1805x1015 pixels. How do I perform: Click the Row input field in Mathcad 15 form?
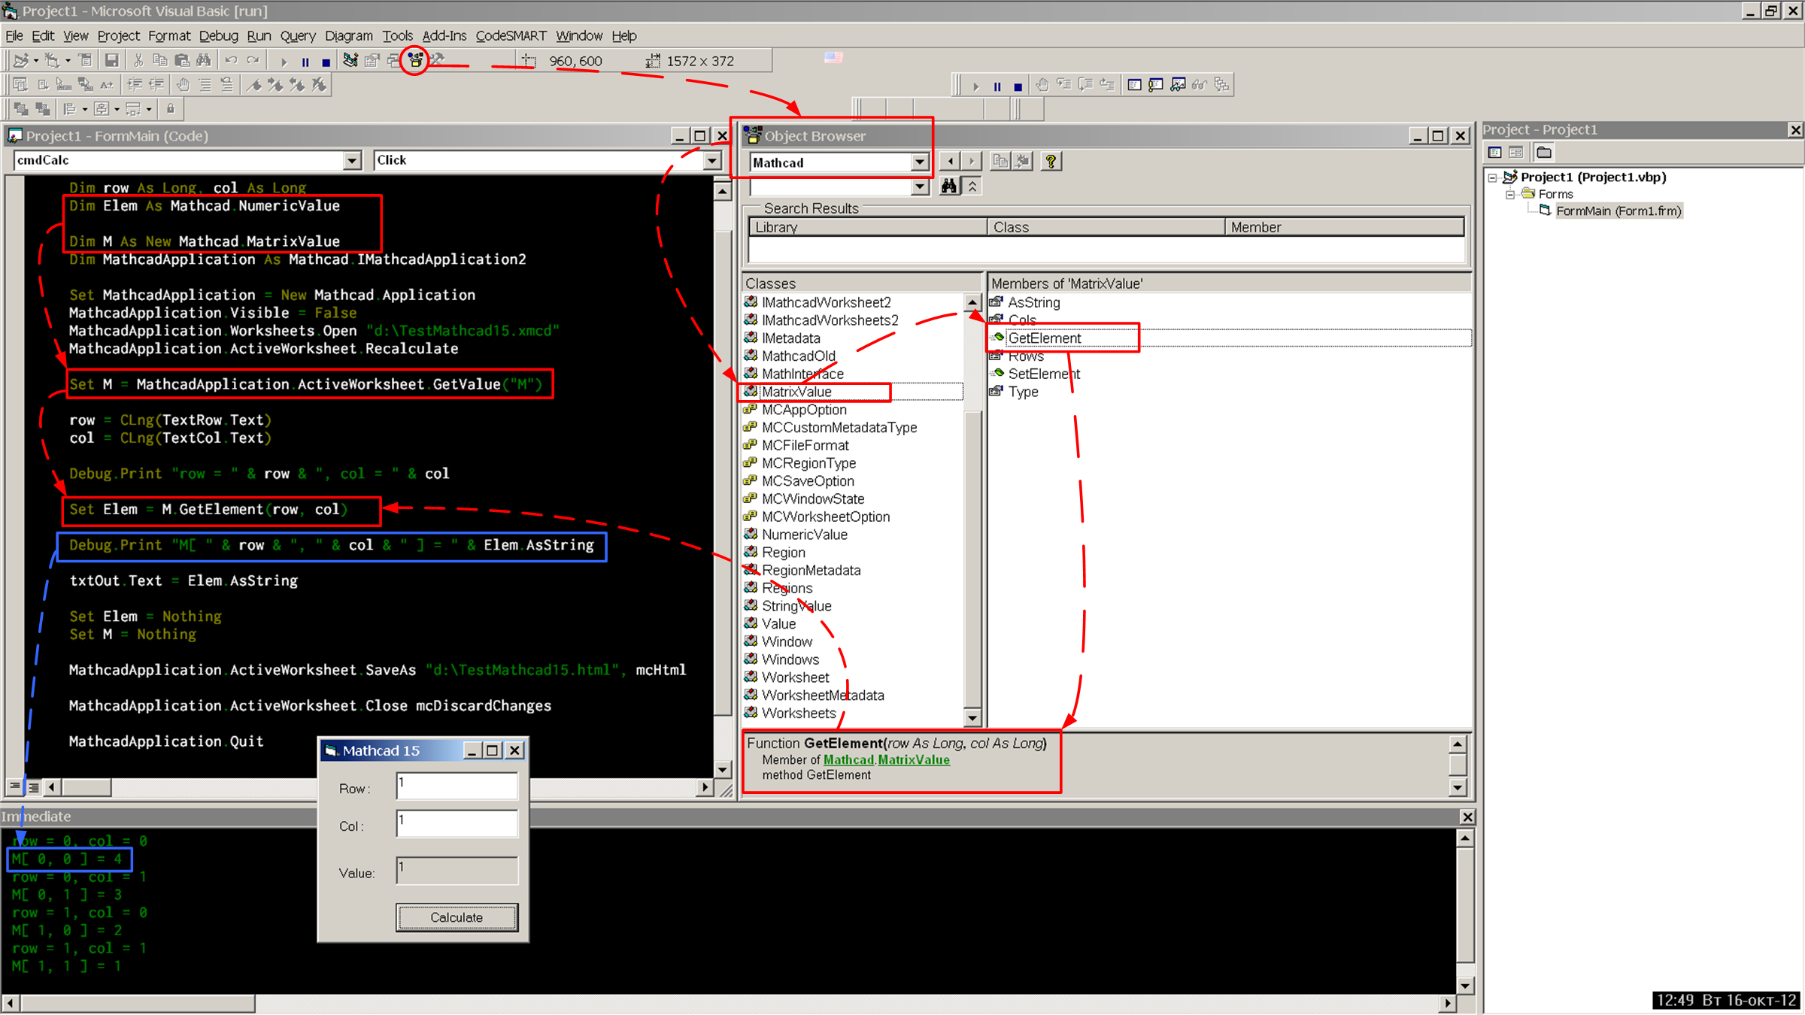[457, 786]
